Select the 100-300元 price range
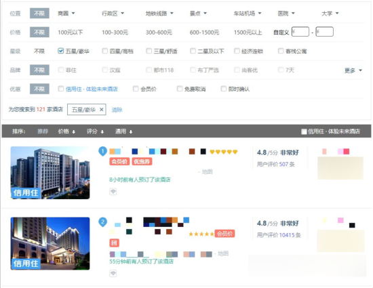 (115, 33)
